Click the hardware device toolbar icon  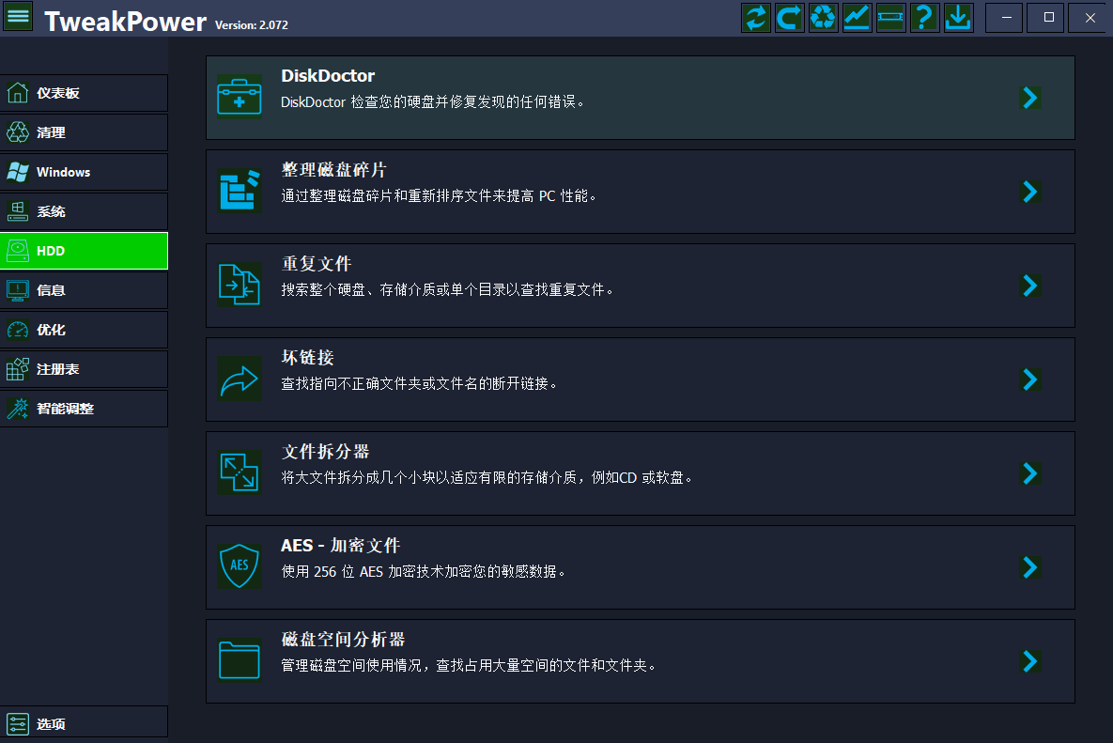(x=890, y=17)
